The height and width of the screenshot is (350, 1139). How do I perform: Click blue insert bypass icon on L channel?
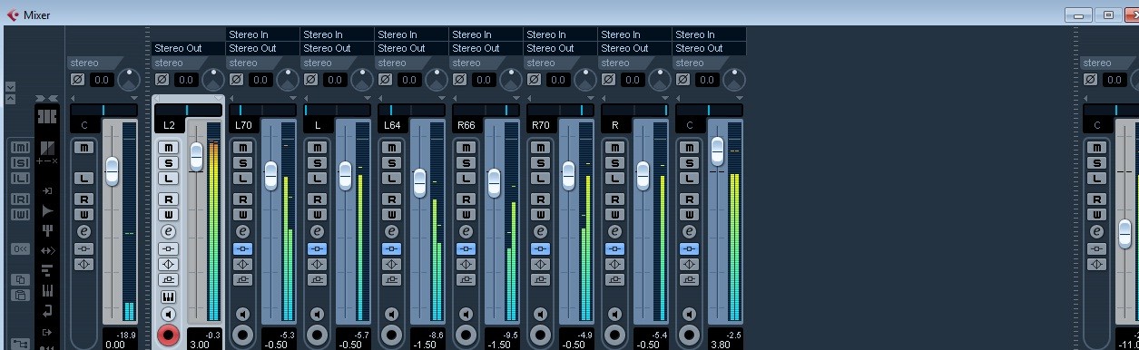click(x=317, y=248)
